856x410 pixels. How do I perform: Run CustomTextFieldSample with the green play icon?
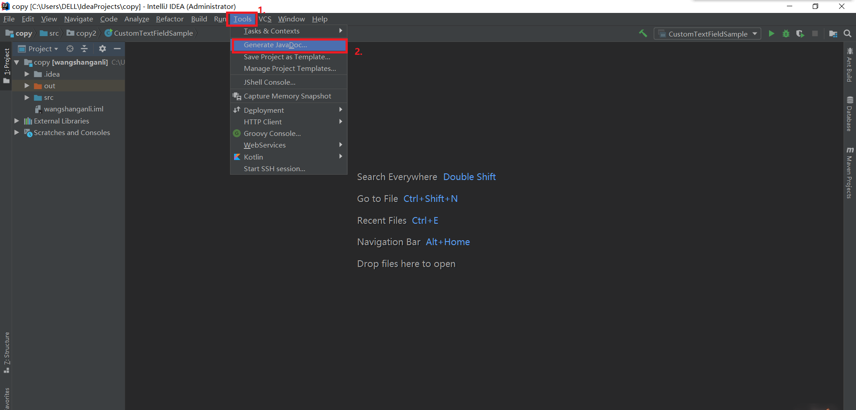point(771,33)
